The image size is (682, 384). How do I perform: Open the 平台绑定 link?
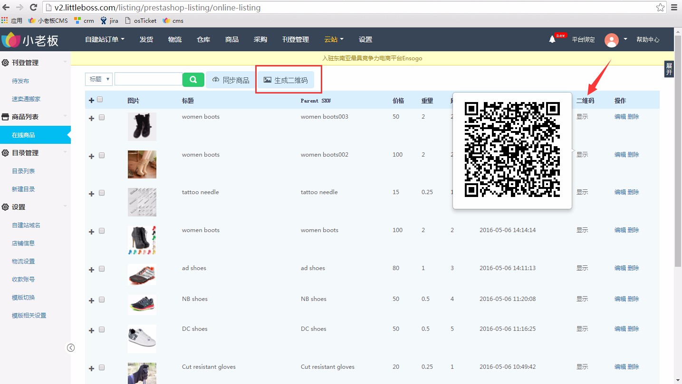pos(583,40)
